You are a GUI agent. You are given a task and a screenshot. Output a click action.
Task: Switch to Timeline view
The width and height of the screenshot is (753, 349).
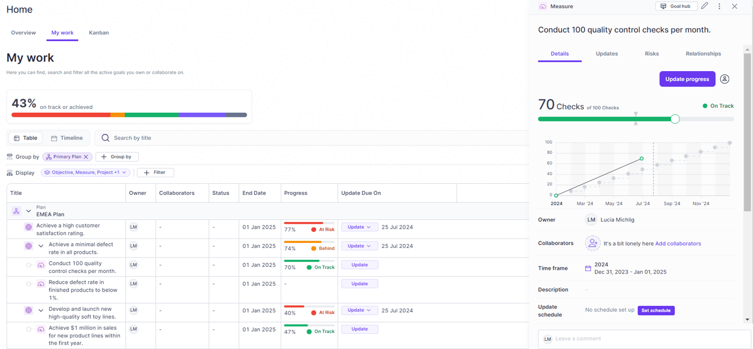[x=67, y=138]
